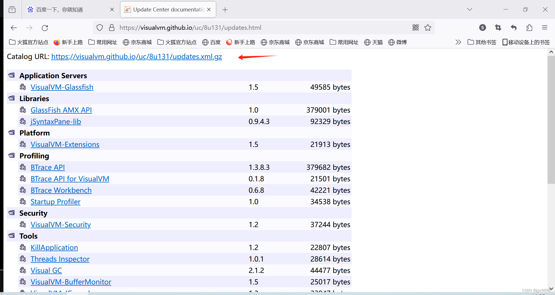Open the first 新手上路 bookmark
The height and width of the screenshot is (295, 555).
(68, 42)
